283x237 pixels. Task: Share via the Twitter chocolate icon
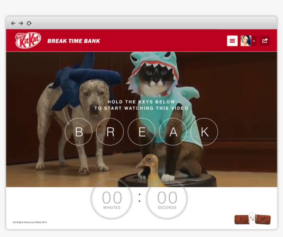click(x=263, y=219)
